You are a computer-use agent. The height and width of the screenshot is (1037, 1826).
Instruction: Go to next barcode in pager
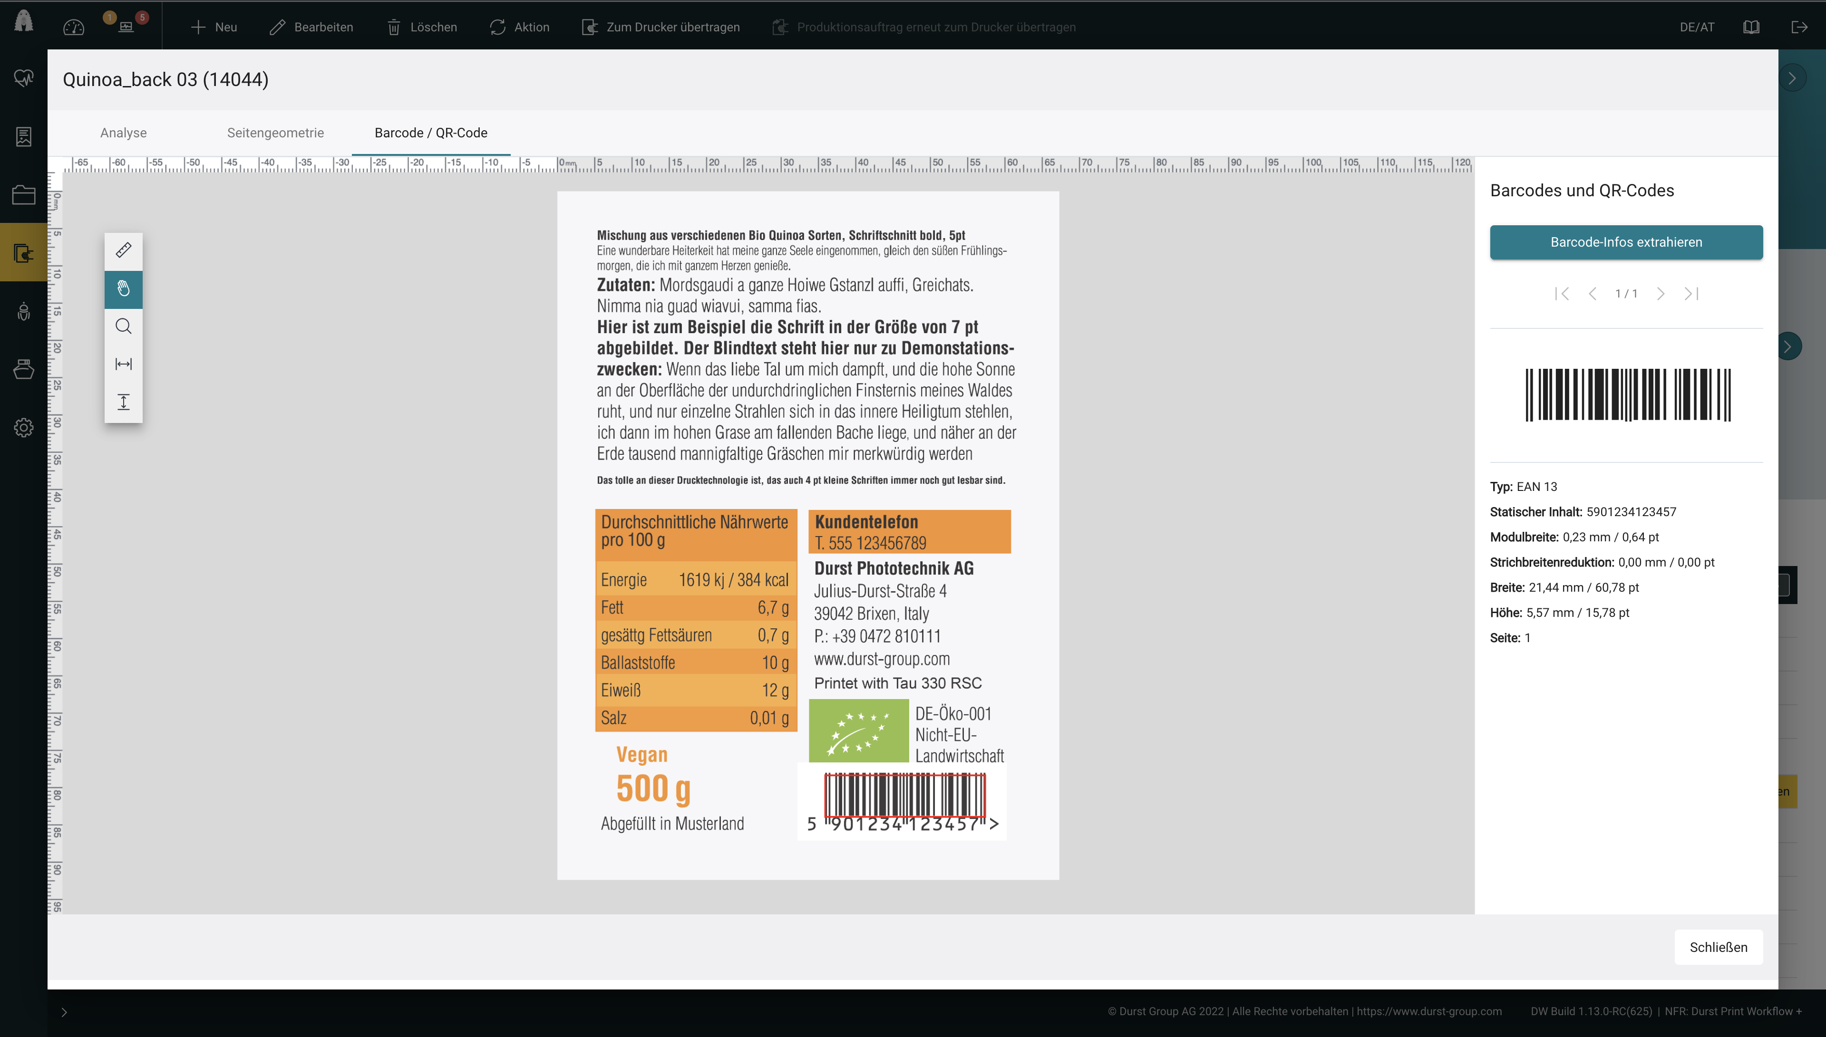[x=1661, y=293]
